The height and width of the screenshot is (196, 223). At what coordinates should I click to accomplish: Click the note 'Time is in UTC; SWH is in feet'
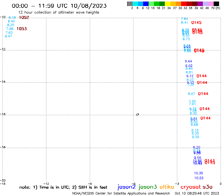[x=63, y=187]
